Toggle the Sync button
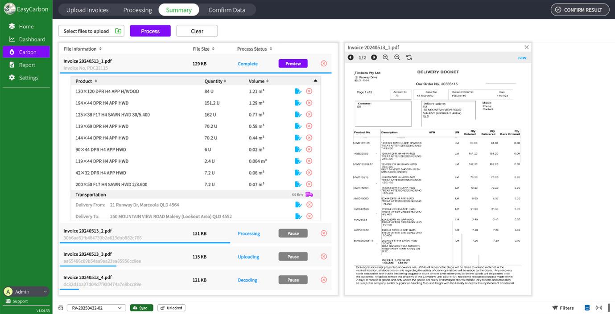The width and height of the screenshot is (615, 314). 142,308
